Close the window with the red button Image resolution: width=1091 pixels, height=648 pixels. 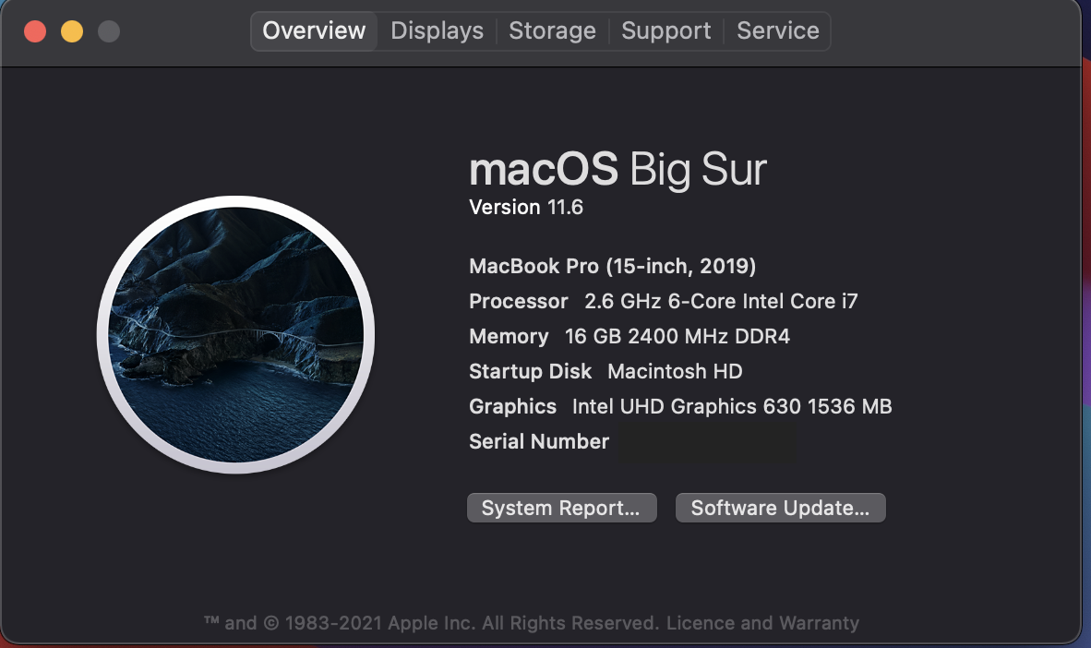pyautogui.click(x=35, y=31)
